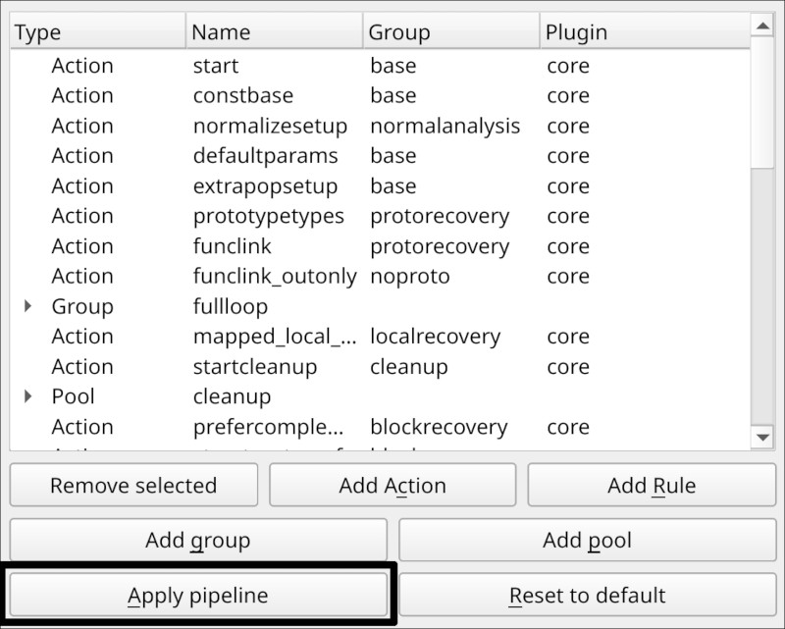Select the start action row
Viewport: 785px width, 629px height.
(380, 66)
